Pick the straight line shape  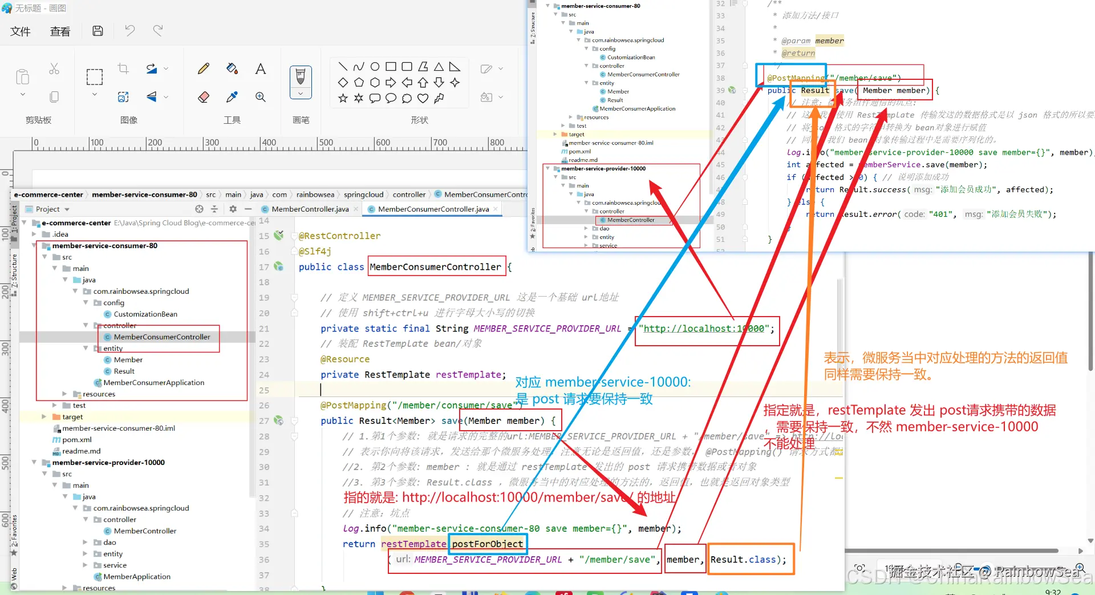pos(343,67)
